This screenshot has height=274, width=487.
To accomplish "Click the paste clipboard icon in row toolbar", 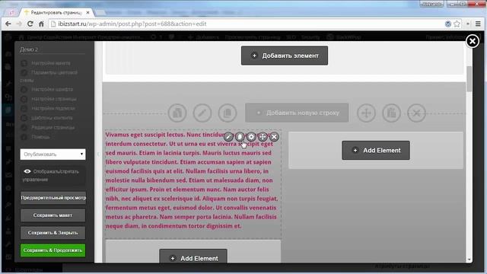I will [x=391, y=113].
